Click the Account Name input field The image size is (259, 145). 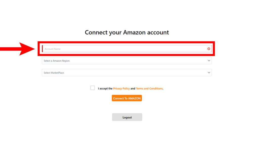(x=127, y=49)
